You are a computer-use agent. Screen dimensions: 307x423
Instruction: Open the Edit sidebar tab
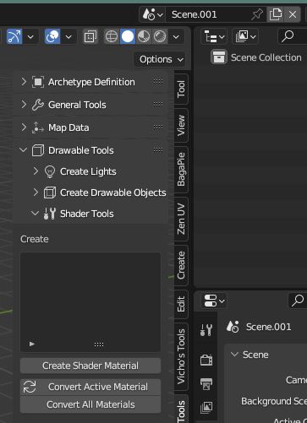[181, 304]
